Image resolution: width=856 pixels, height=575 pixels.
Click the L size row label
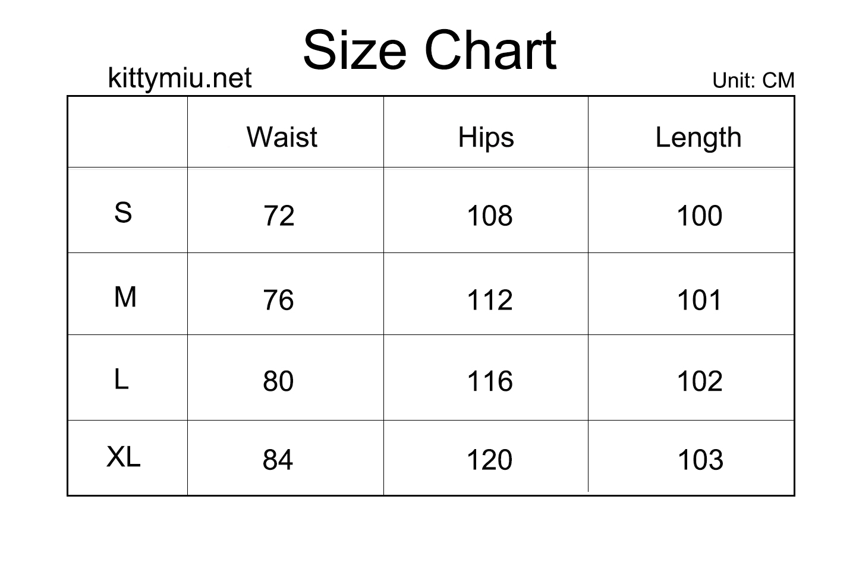point(121,379)
